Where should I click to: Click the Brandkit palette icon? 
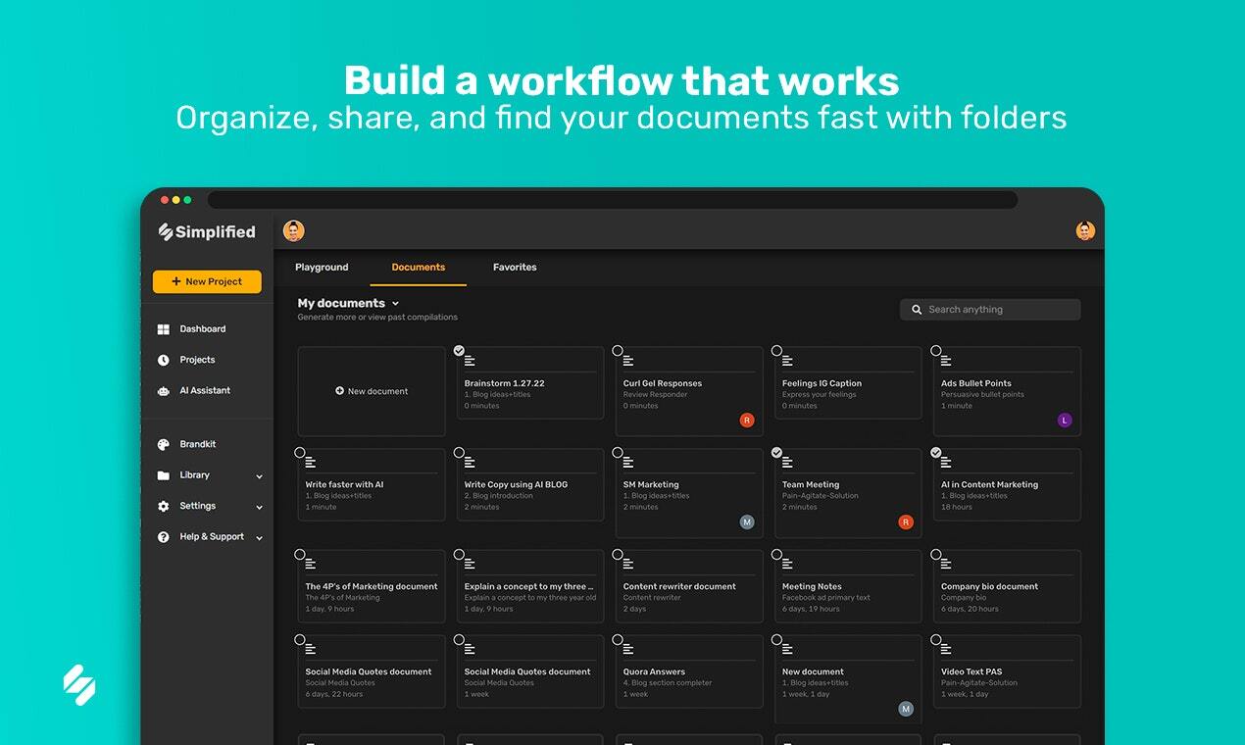click(164, 444)
